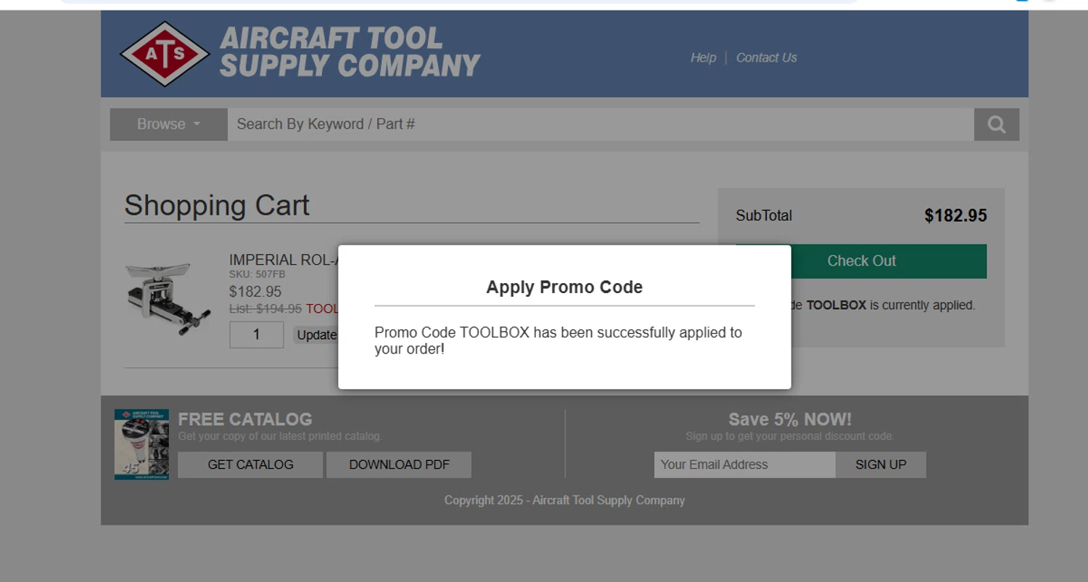The image size is (1088, 582).
Task: Click the SubTotal label
Action: pyautogui.click(x=764, y=216)
